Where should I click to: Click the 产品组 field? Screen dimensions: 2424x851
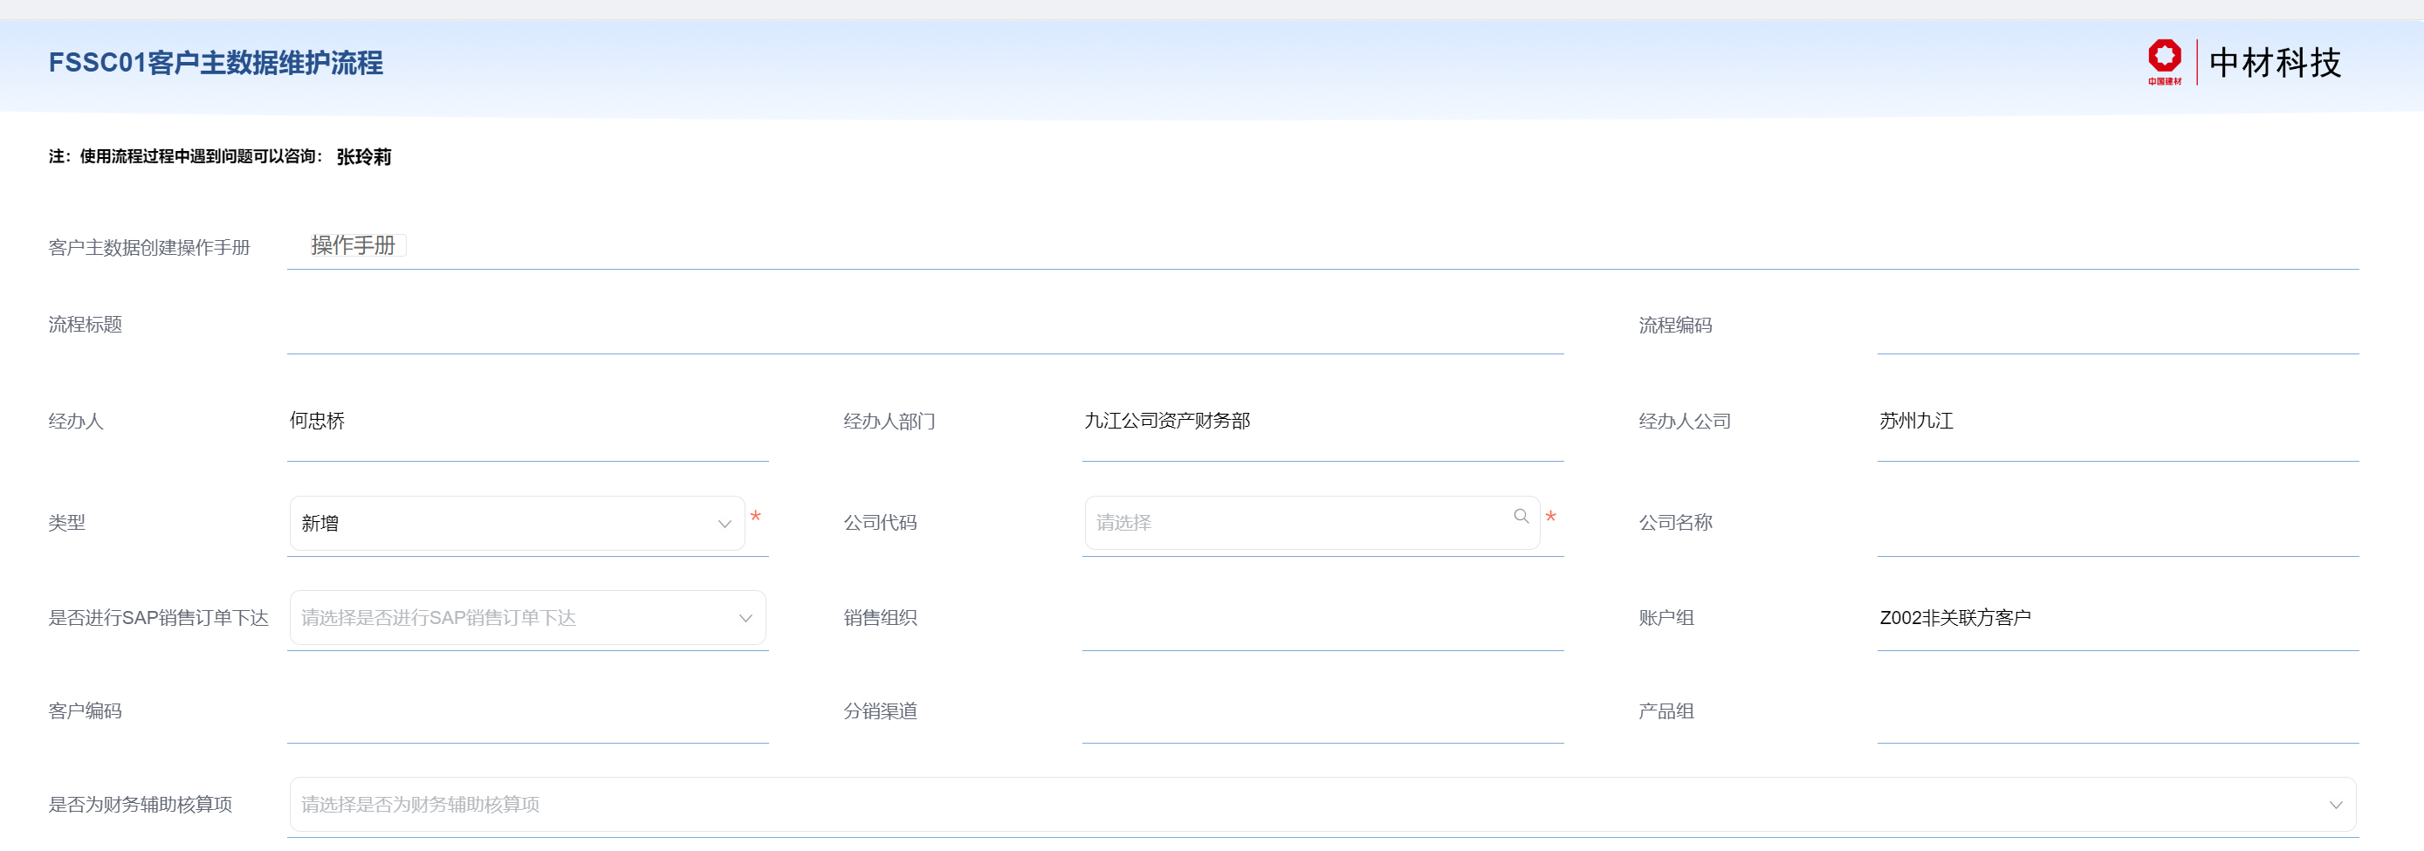(x=2118, y=711)
